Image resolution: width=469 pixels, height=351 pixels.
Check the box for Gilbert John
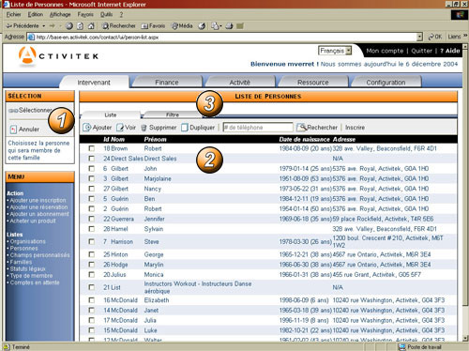91,168
